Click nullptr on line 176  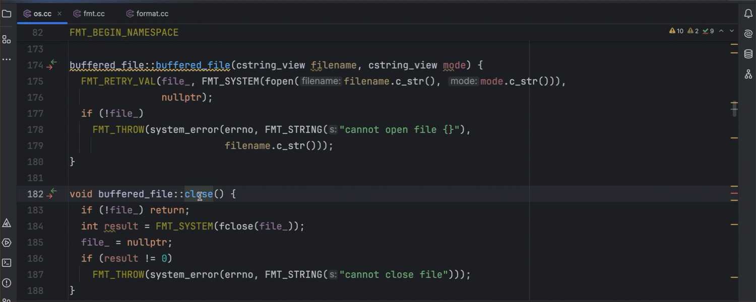[181, 97]
